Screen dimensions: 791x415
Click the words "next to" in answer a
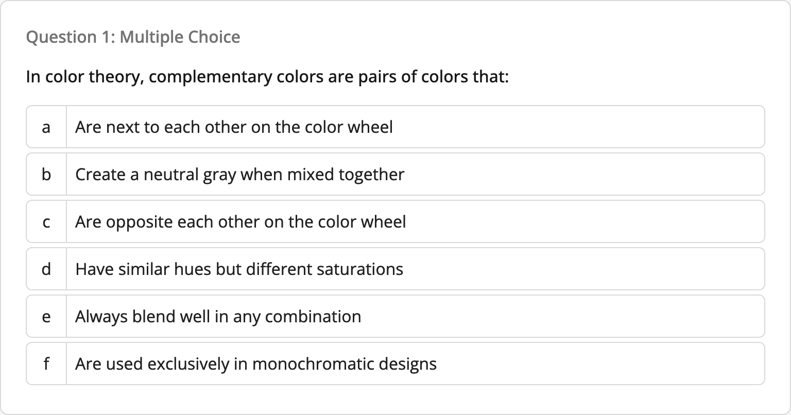[132, 127]
